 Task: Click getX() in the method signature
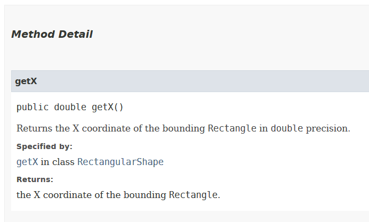pyautogui.click(x=107, y=107)
